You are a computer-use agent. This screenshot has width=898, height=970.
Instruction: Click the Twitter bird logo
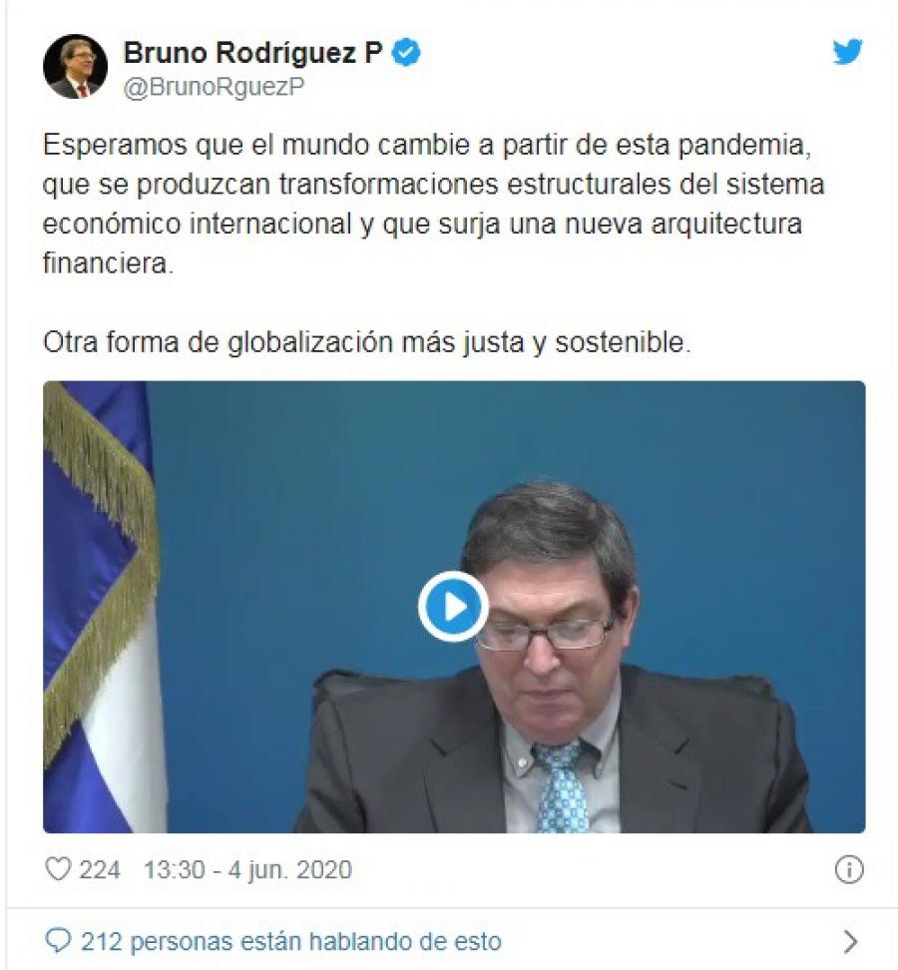(847, 51)
